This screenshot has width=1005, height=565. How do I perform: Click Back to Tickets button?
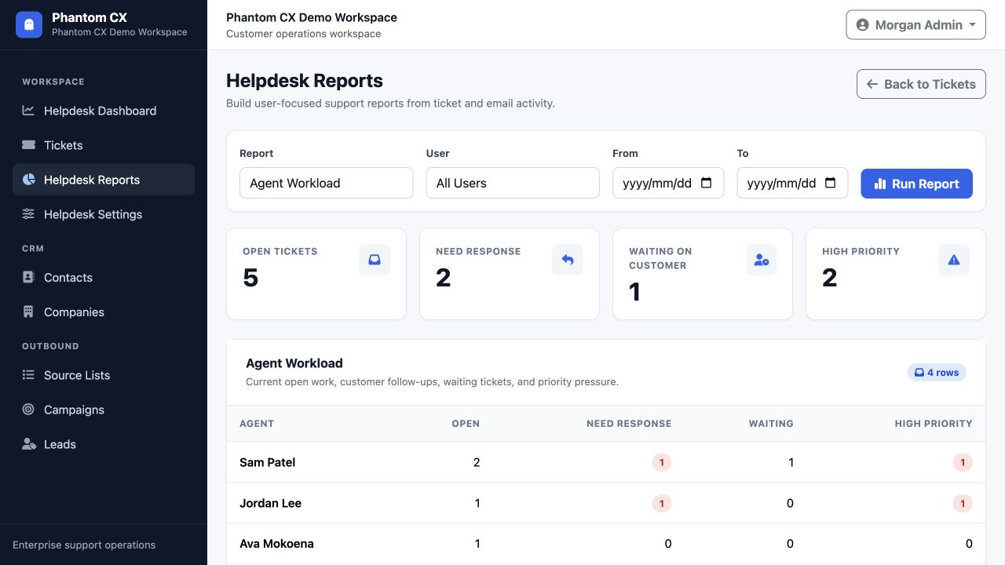tap(921, 84)
